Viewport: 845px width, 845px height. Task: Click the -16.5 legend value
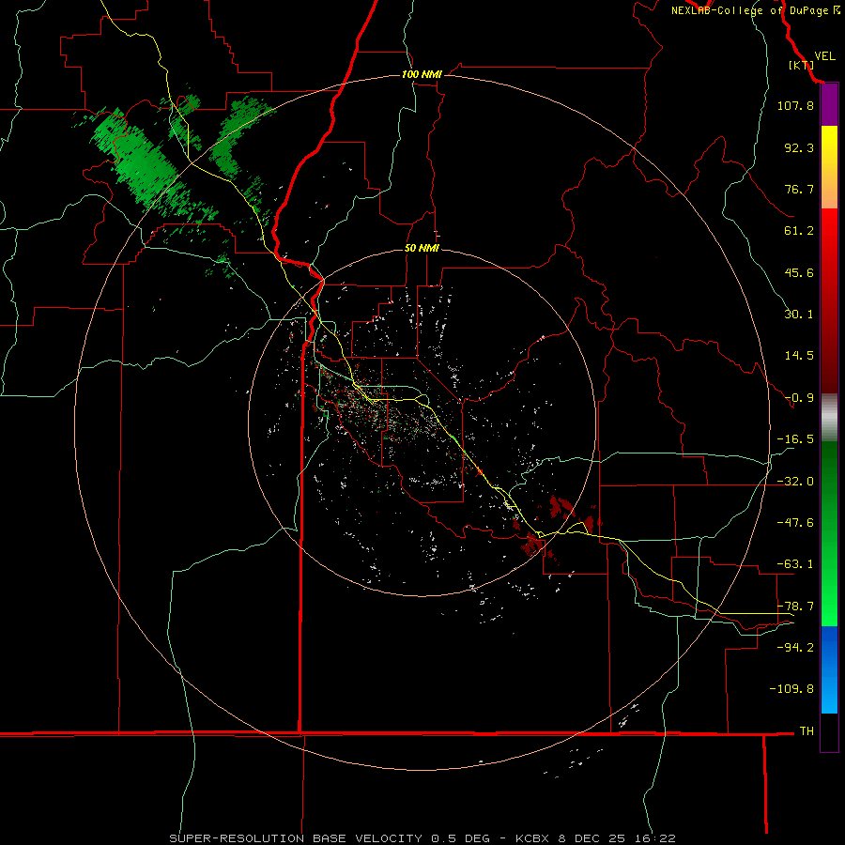click(795, 439)
